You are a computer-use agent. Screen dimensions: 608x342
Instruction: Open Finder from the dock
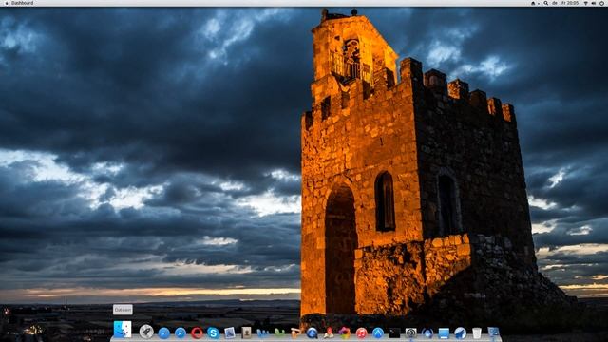123,330
